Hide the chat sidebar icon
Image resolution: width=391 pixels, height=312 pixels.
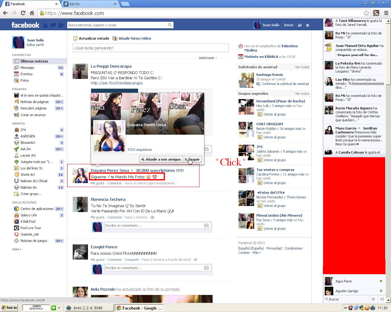click(382, 299)
